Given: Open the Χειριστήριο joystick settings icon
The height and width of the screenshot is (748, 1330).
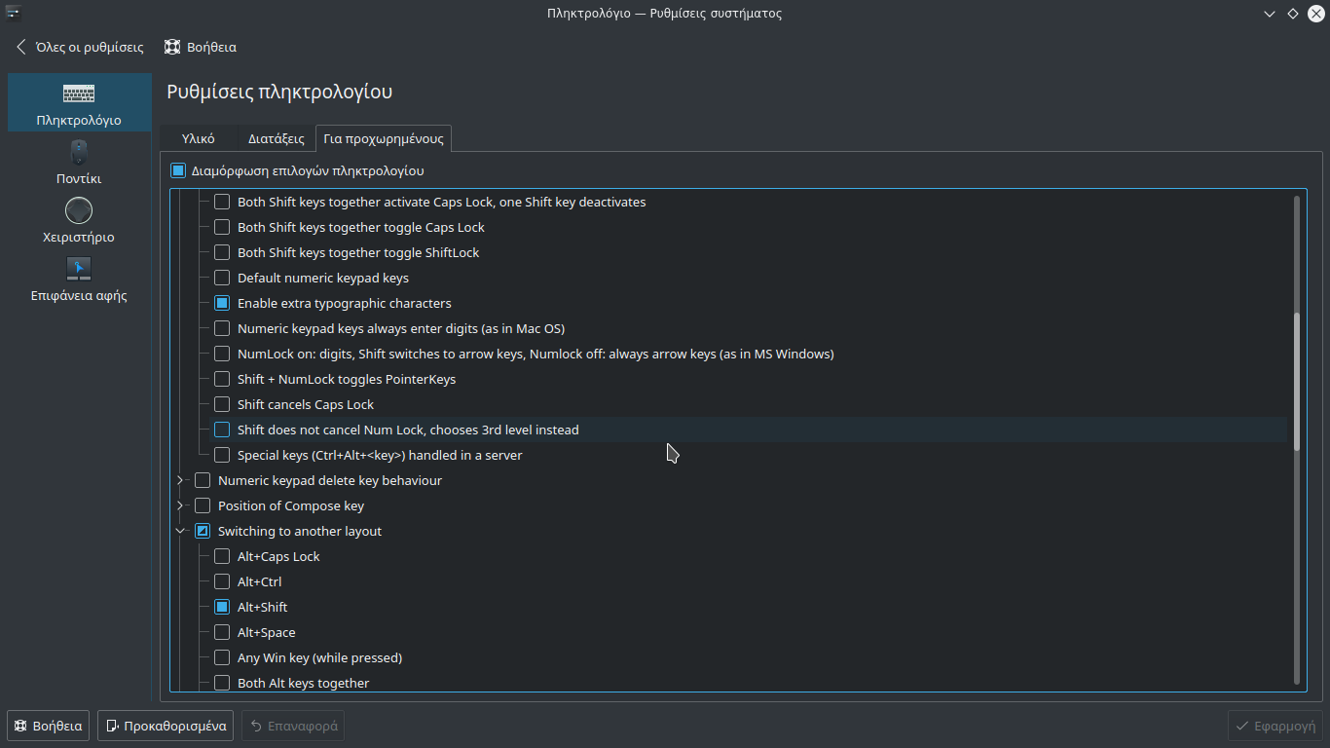Looking at the screenshot, I should [79, 210].
